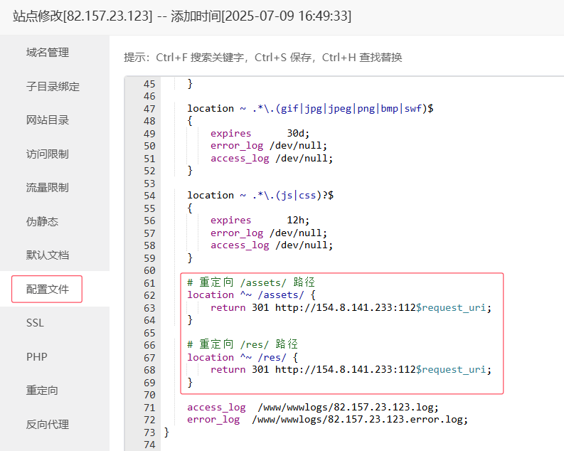Image resolution: width=564 pixels, height=451 pixels.
Task: Switch to the 子目录绑定 tab
Action: coord(53,87)
